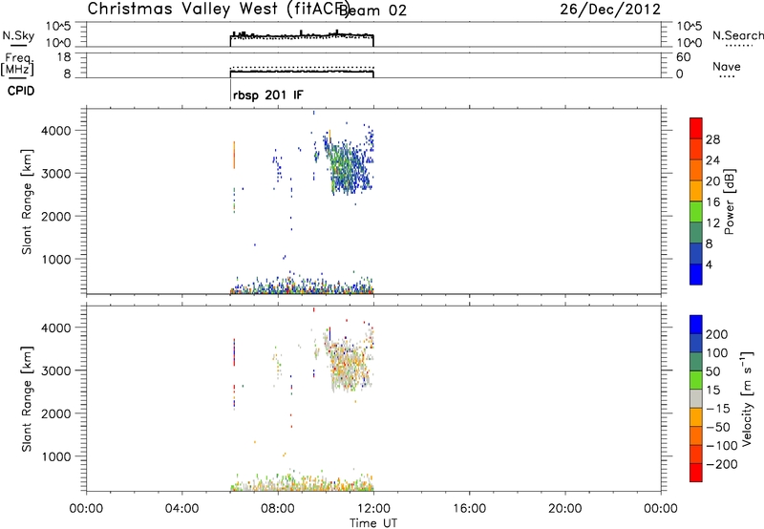Click the plot title "Christmas Valley West (fitACF)"
This screenshot has height=529, width=764.
tap(218, 10)
